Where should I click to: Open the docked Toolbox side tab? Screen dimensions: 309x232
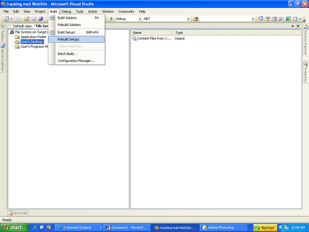3,33
